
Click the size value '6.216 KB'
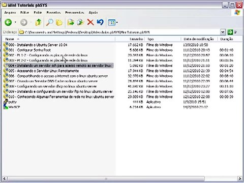[136, 107]
